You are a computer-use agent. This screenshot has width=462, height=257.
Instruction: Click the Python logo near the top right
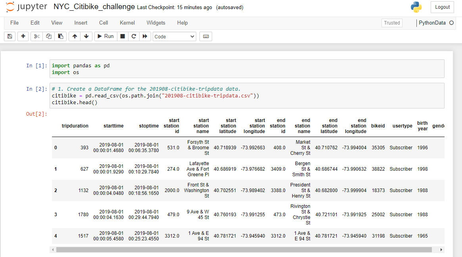[x=416, y=7]
